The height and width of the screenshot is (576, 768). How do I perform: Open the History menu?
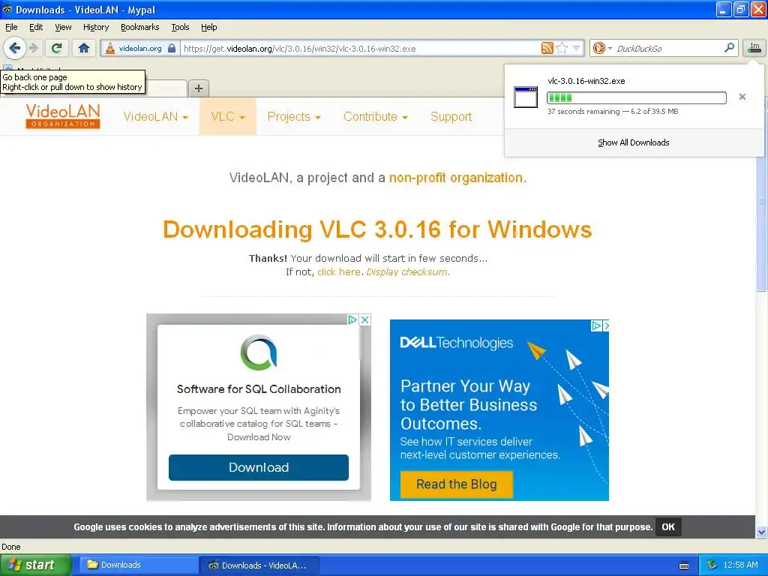pos(95,27)
